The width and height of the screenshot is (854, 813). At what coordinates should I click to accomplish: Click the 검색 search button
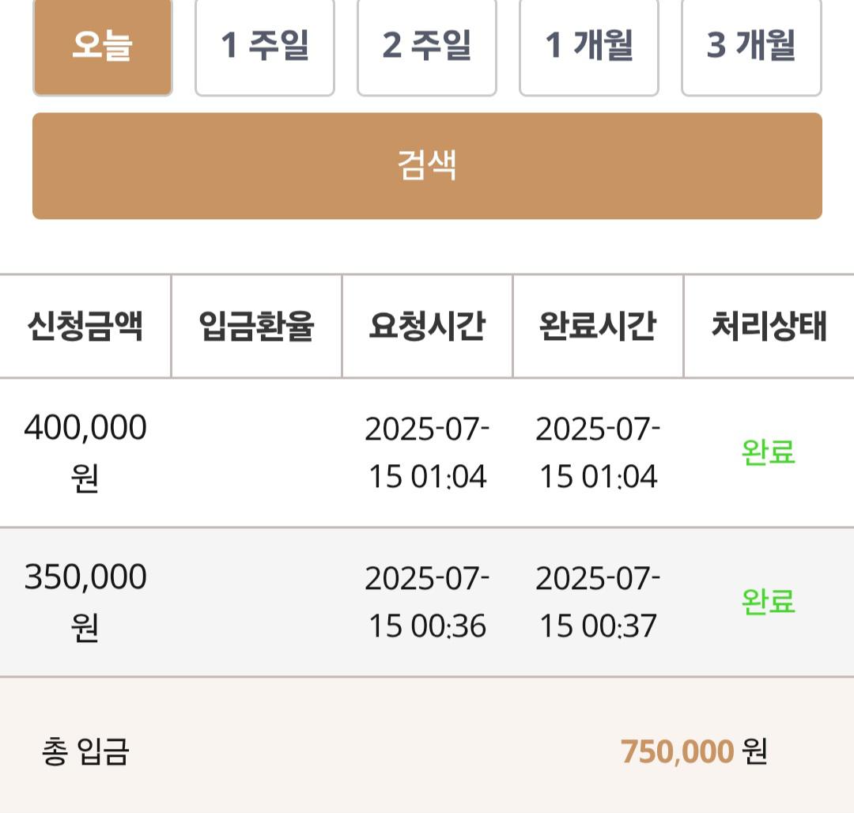pos(427,166)
